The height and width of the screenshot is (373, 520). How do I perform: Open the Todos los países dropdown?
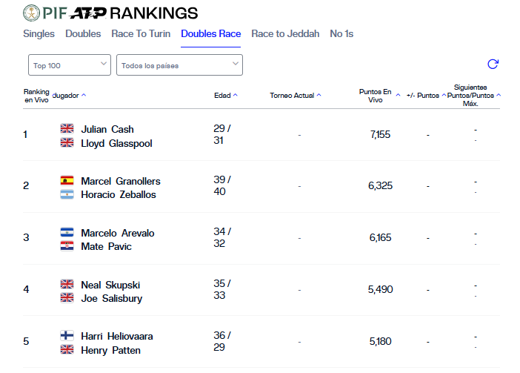click(179, 65)
